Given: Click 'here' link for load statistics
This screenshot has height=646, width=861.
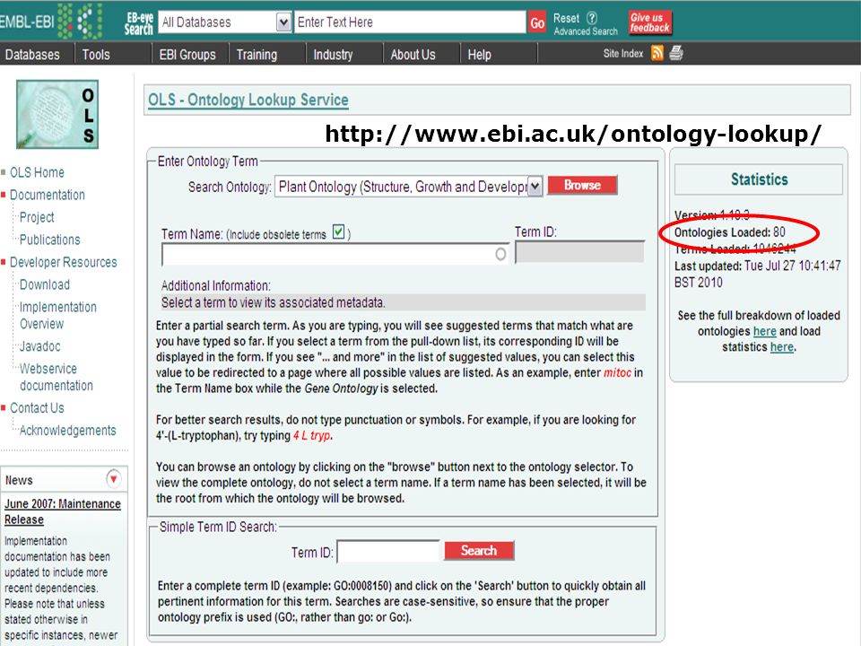Looking at the screenshot, I should 782,347.
